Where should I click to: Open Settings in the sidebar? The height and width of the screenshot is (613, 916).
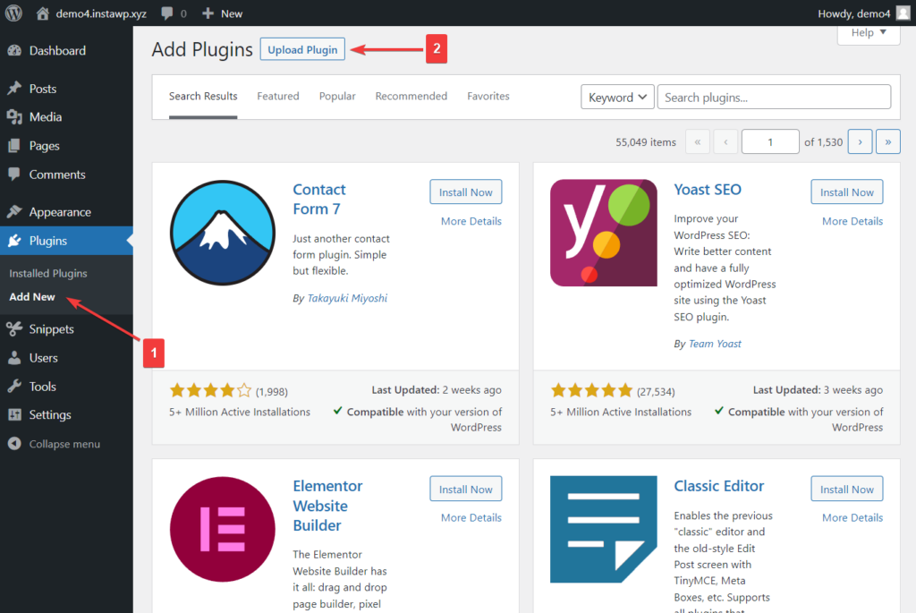50,415
